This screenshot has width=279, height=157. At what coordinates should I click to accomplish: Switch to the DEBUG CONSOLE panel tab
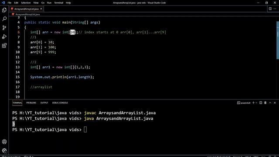click(x=60, y=103)
